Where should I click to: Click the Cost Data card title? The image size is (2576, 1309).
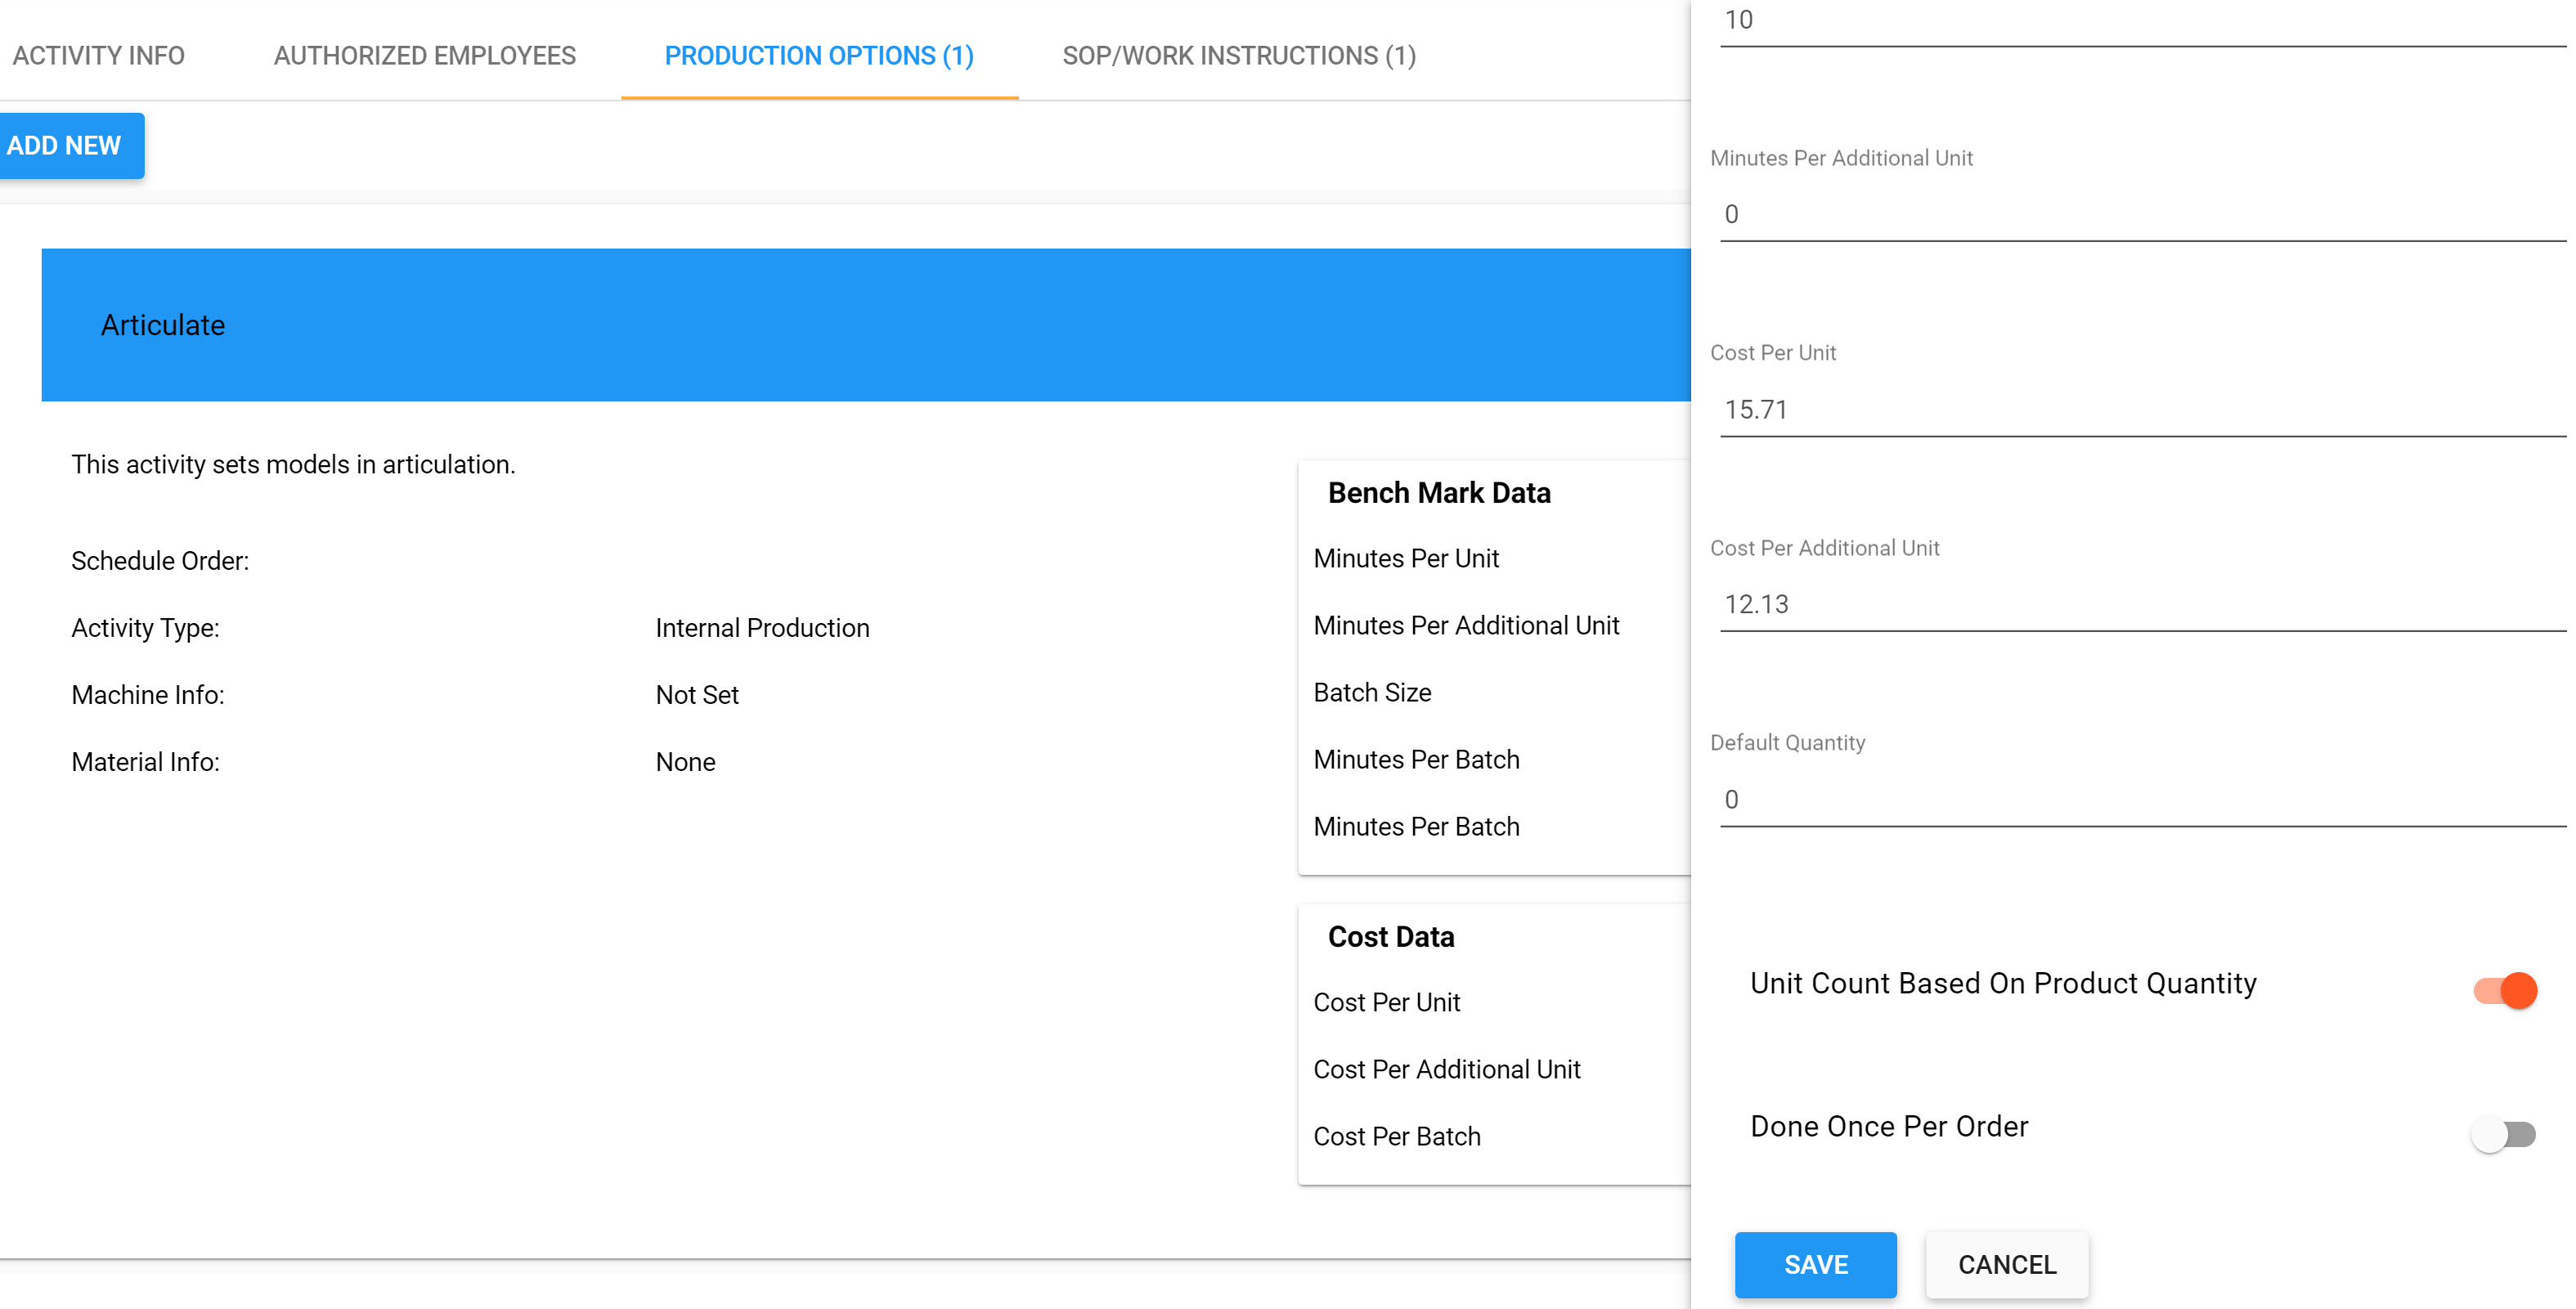click(1390, 937)
